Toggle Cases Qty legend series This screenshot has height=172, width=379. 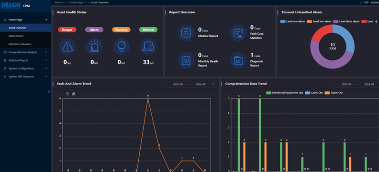tap(314, 93)
